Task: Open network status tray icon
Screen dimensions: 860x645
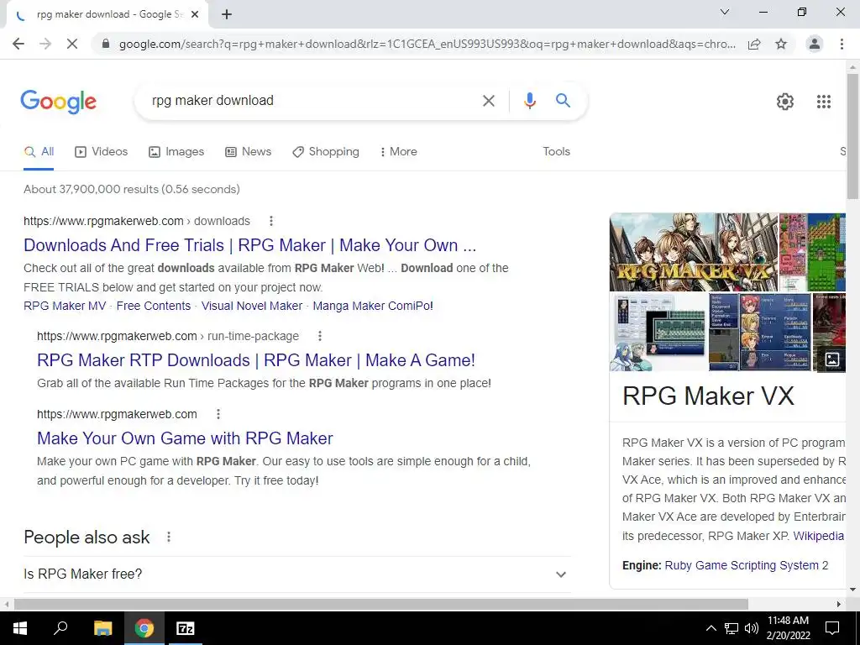Action: point(732,628)
